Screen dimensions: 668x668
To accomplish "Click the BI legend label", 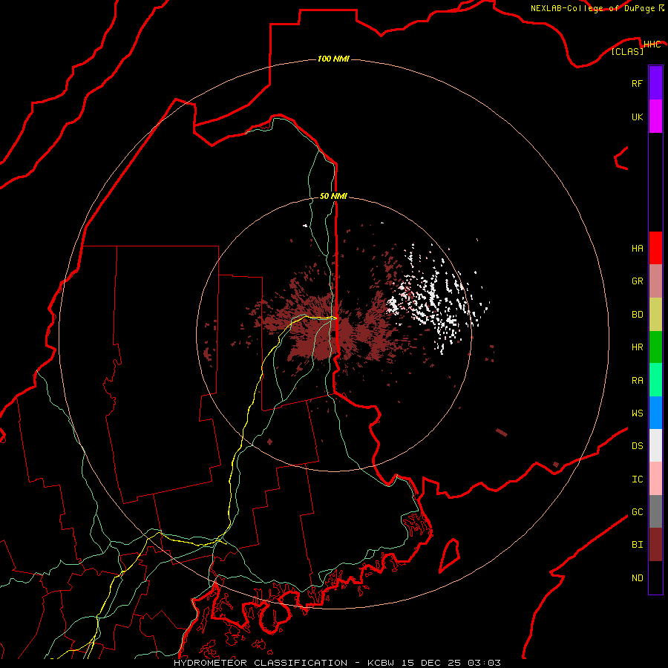I will pyautogui.click(x=637, y=545).
